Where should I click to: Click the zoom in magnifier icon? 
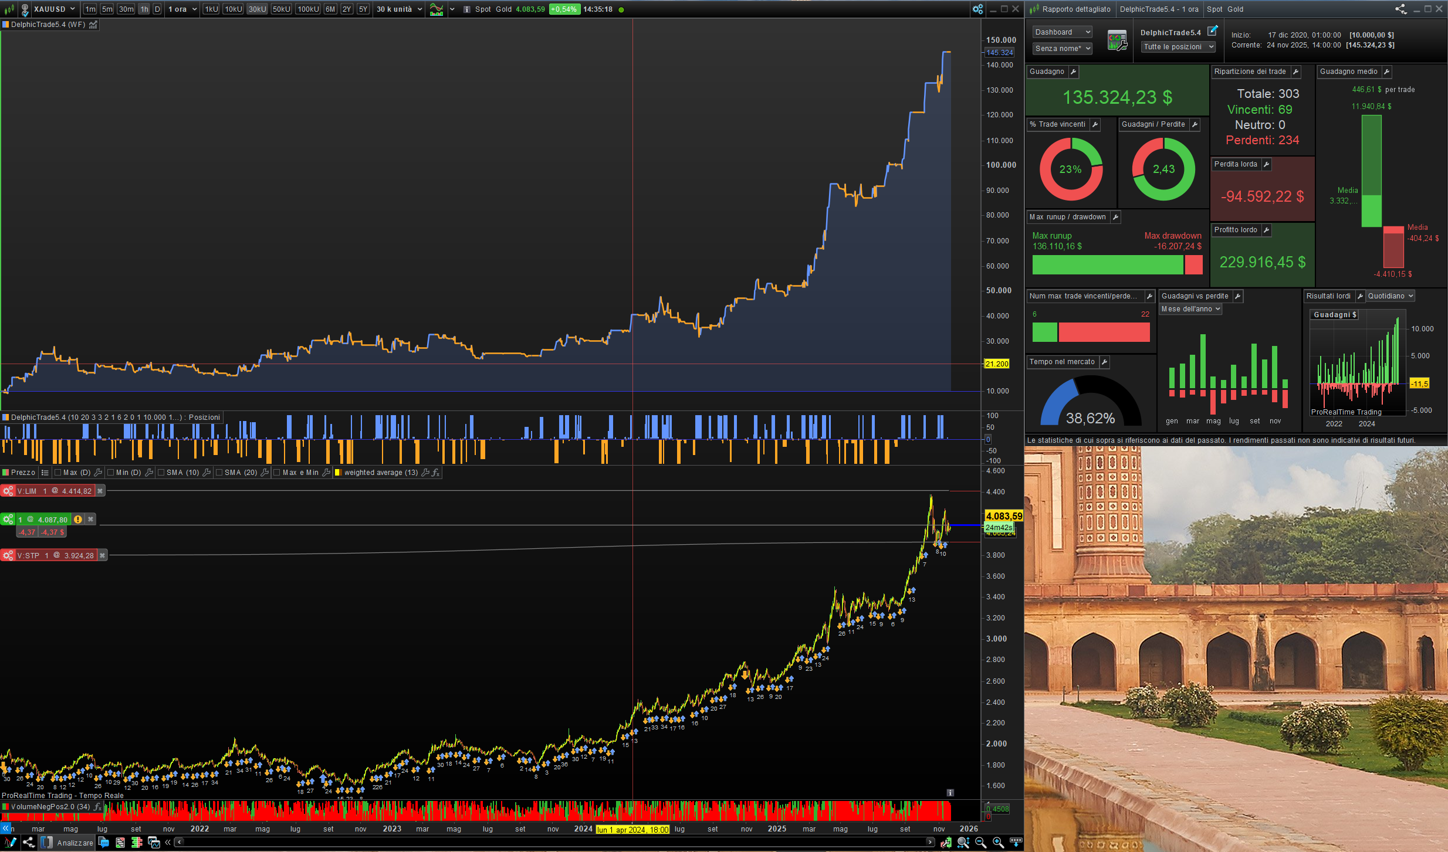pyautogui.click(x=998, y=843)
